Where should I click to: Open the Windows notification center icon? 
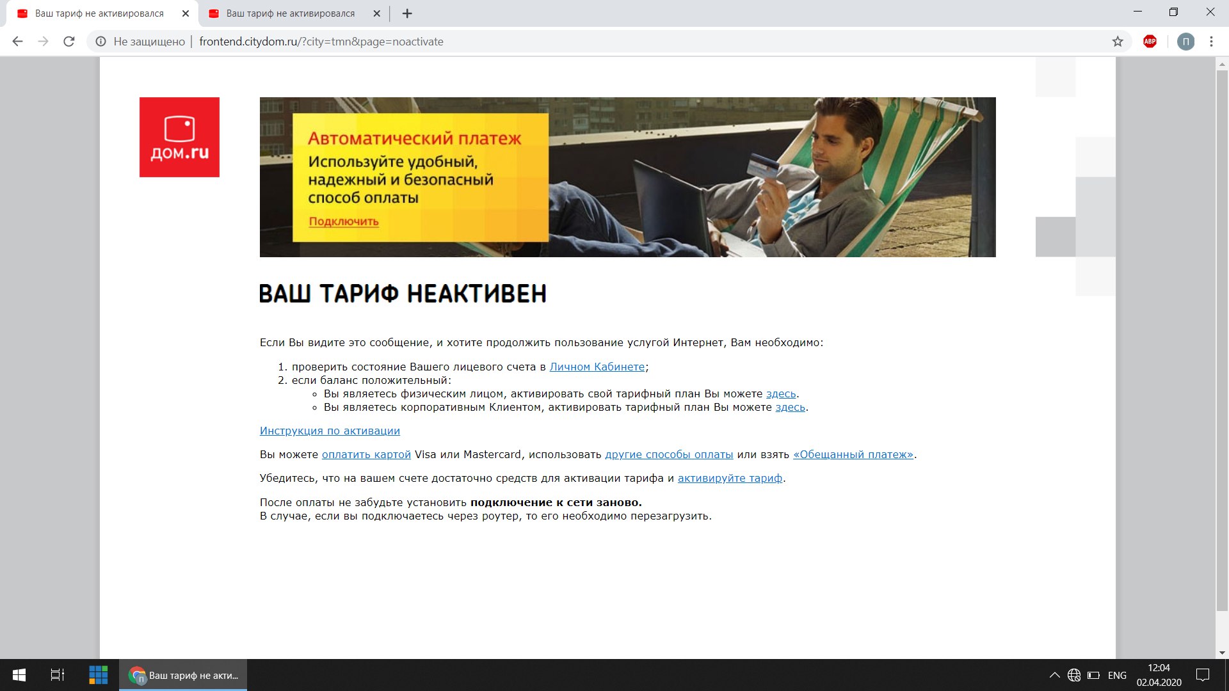(1203, 675)
